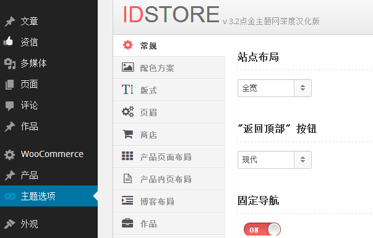The height and width of the screenshot is (238, 373).
Task: Click the media icon beside 多媒体
Action: (10, 64)
